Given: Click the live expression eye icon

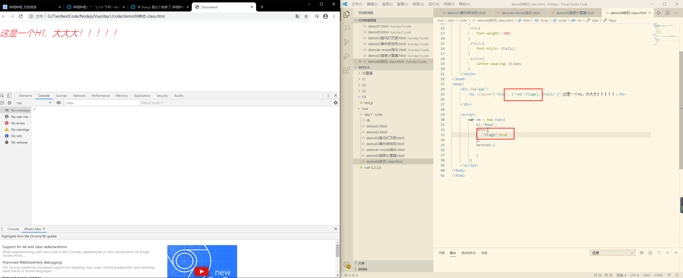Looking at the screenshot, I should 59,103.
